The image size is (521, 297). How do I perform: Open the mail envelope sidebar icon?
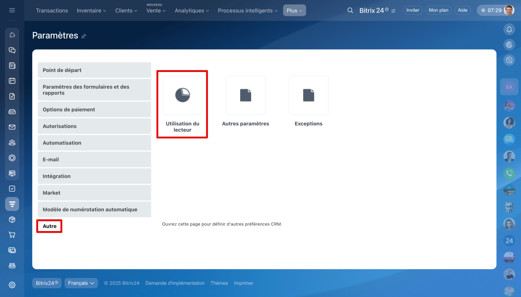click(12, 127)
